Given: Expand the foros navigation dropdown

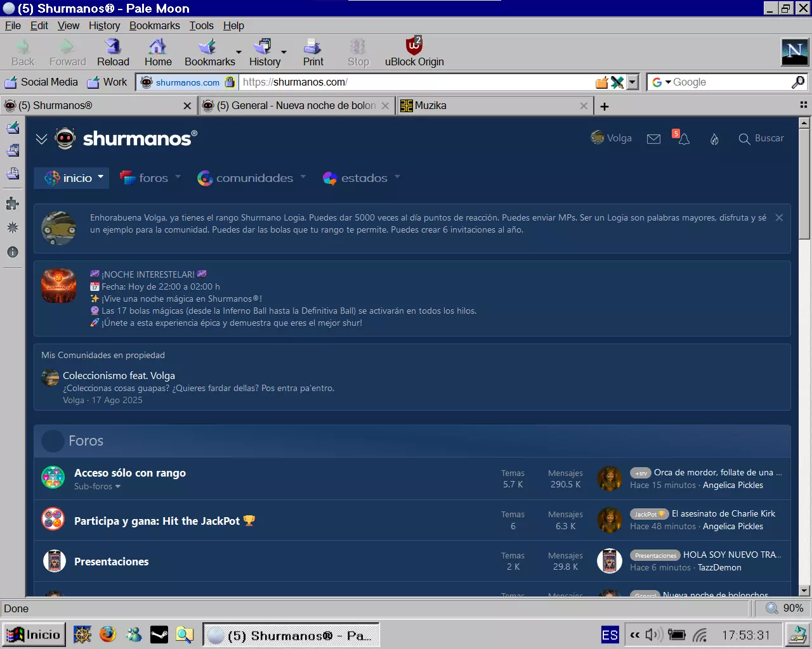Looking at the screenshot, I should point(178,177).
